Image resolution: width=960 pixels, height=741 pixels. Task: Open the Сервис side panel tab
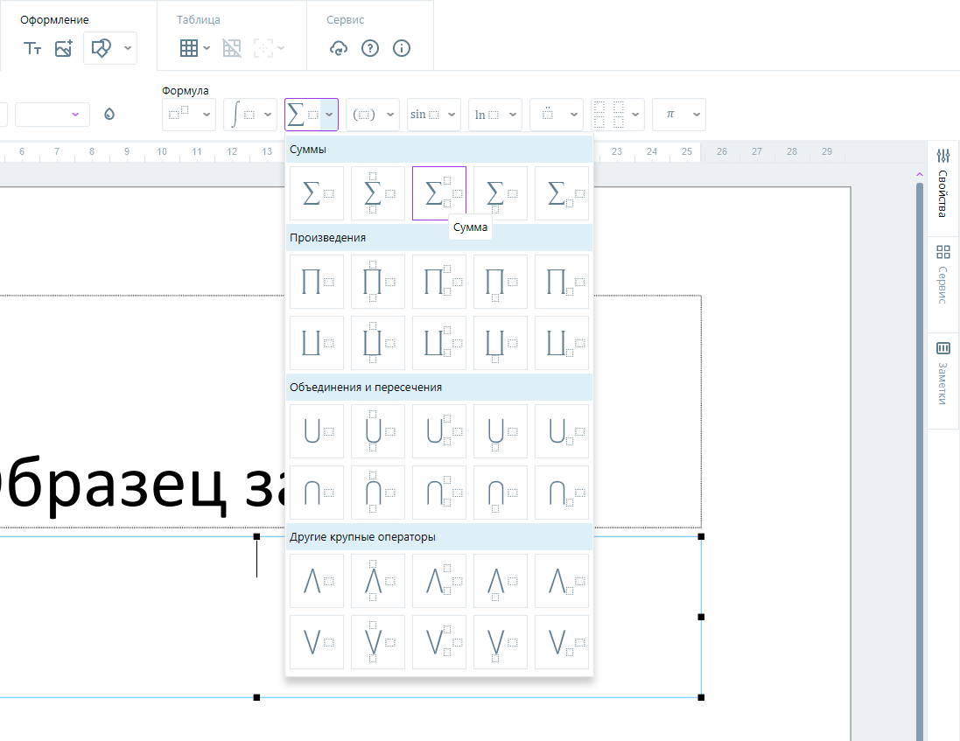click(943, 275)
